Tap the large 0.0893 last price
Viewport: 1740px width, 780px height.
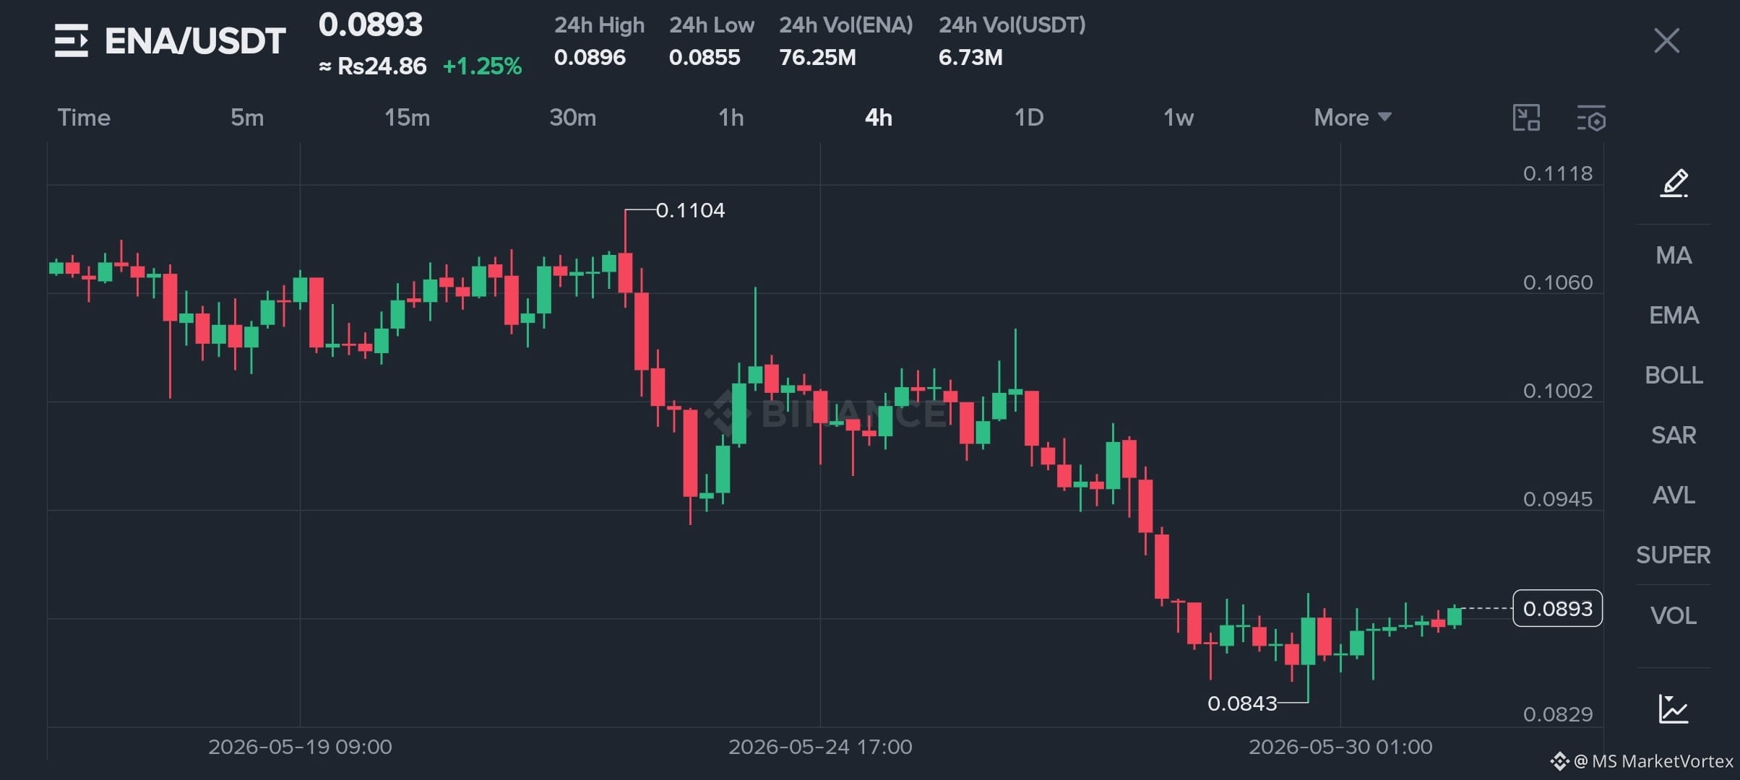[371, 25]
